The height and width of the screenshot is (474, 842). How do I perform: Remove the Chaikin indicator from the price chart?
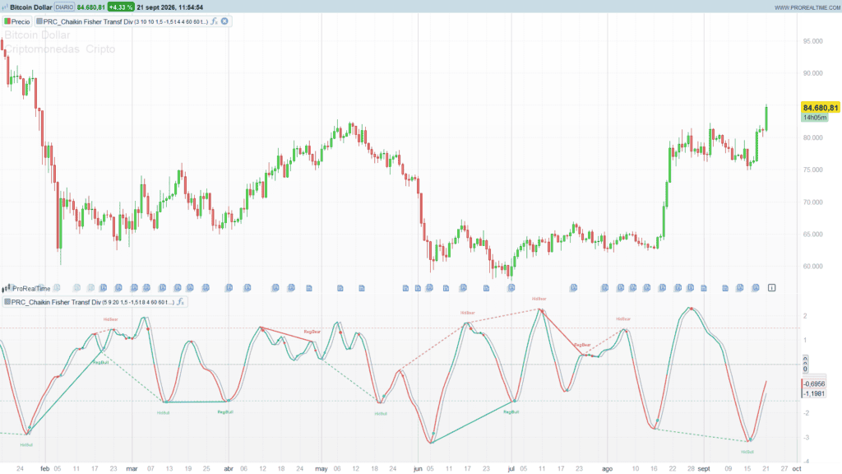click(x=224, y=21)
